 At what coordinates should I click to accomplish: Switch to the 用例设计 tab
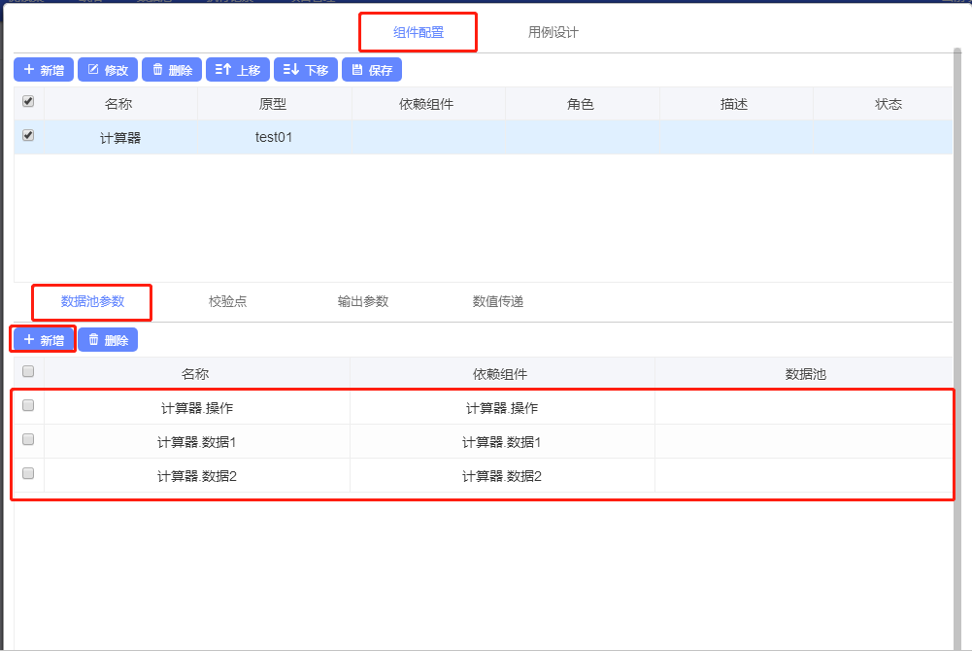coord(553,32)
